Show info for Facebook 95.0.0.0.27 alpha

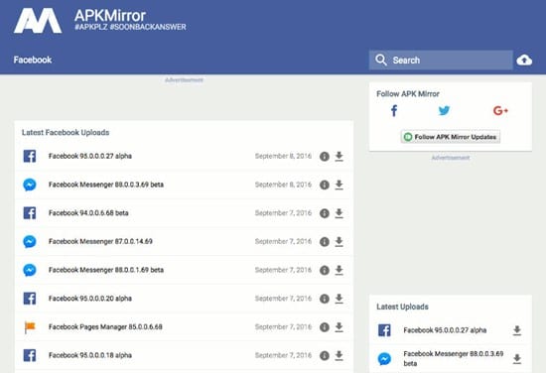pos(325,157)
